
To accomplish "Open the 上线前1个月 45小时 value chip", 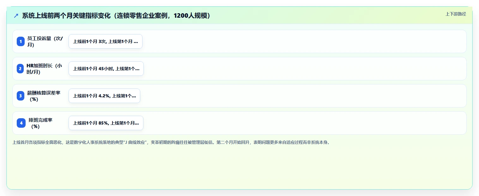I will [x=106, y=69].
